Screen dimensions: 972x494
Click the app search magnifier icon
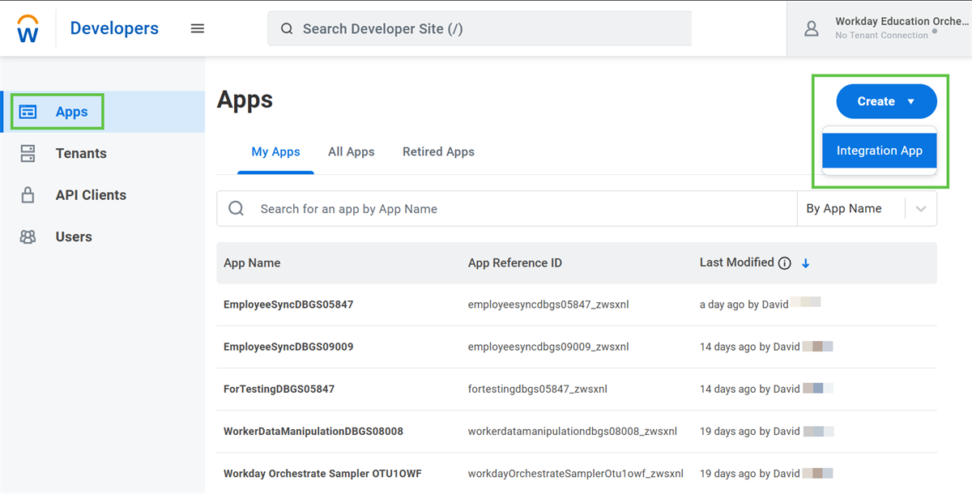pos(237,208)
